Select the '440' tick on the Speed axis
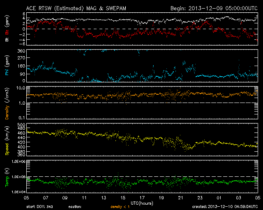263x210 pixels. click(x=21, y=138)
